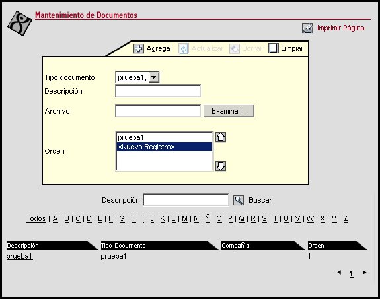
Task: Click the application logo icon
Action: coord(20,23)
